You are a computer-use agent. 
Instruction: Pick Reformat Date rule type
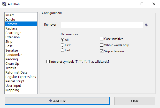pos(16,73)
